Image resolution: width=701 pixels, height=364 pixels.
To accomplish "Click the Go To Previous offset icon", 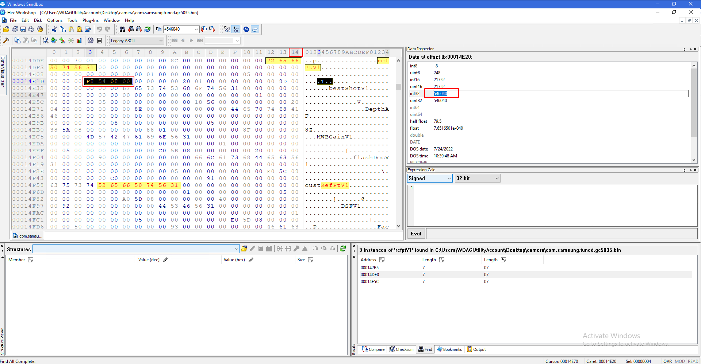I will pyautogui.click(x=204, y=29).
